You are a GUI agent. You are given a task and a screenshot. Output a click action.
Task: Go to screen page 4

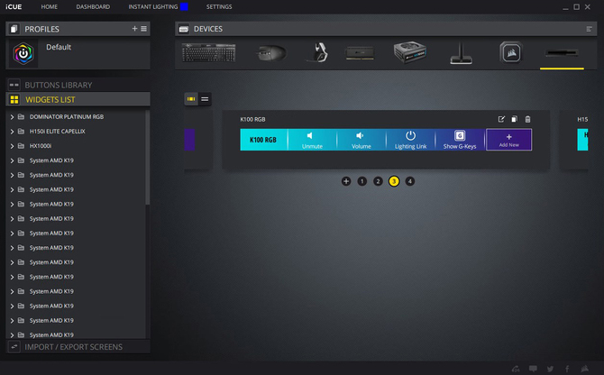410,181
